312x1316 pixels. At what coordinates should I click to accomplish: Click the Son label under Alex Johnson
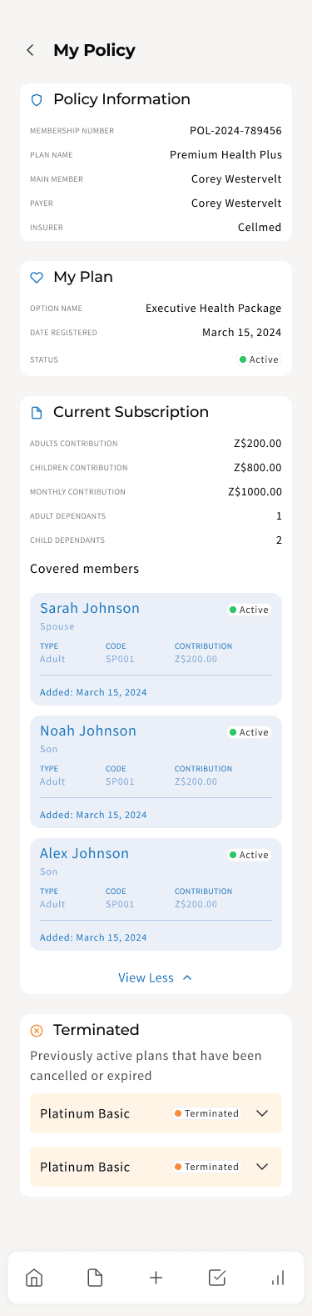49,871
